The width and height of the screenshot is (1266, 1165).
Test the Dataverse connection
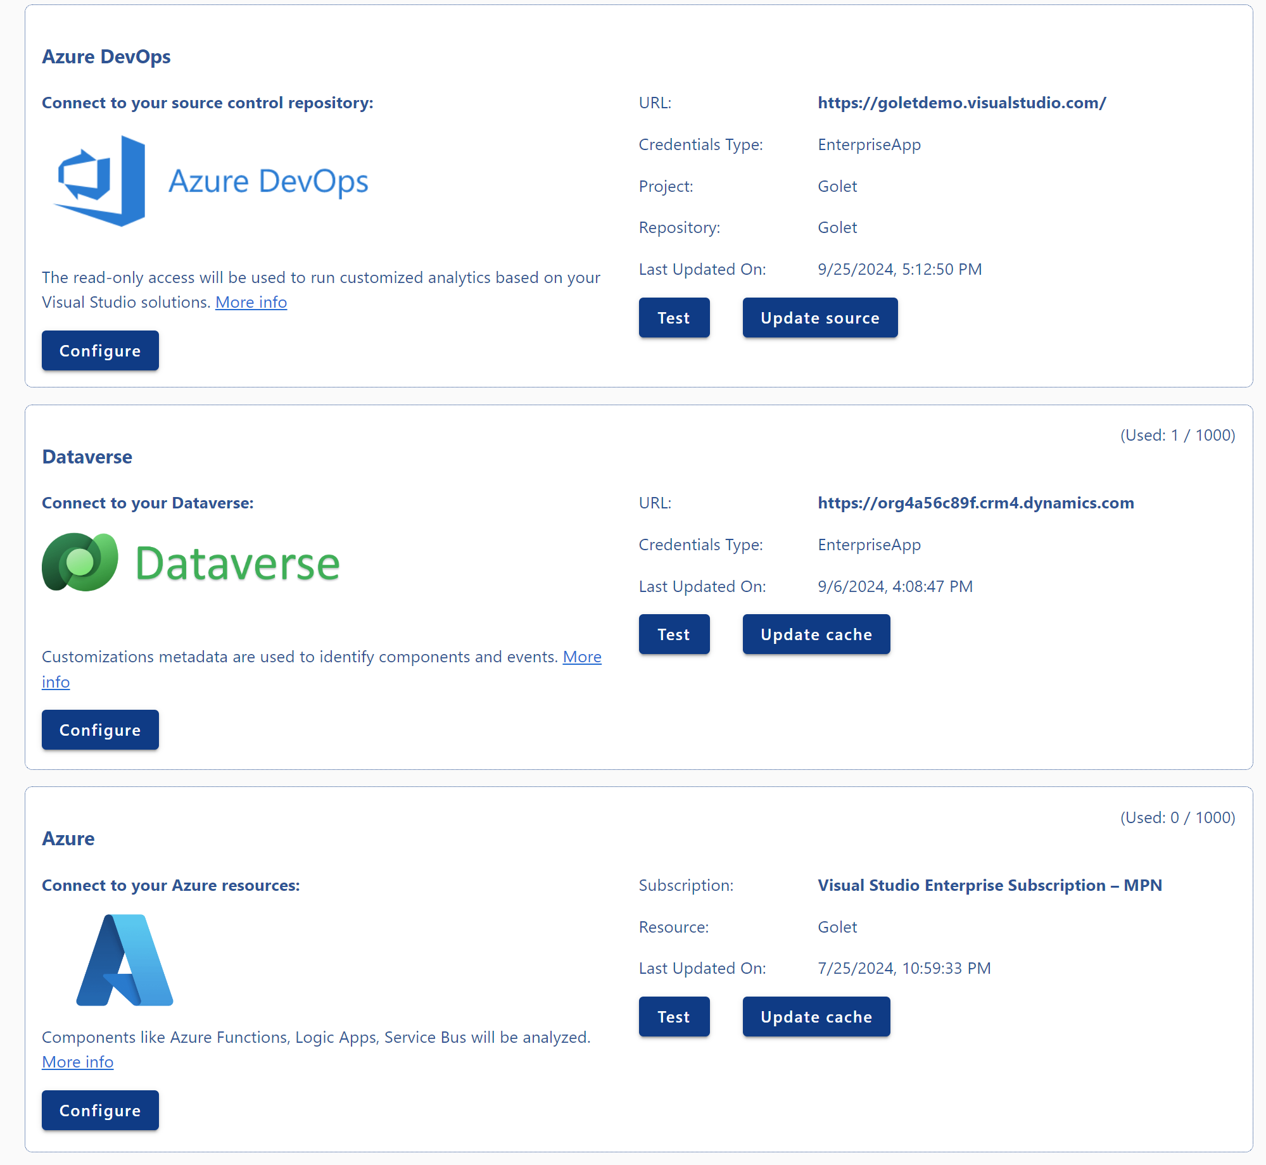[674, 634]
